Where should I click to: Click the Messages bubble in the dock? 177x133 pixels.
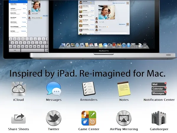click(105, 45)
